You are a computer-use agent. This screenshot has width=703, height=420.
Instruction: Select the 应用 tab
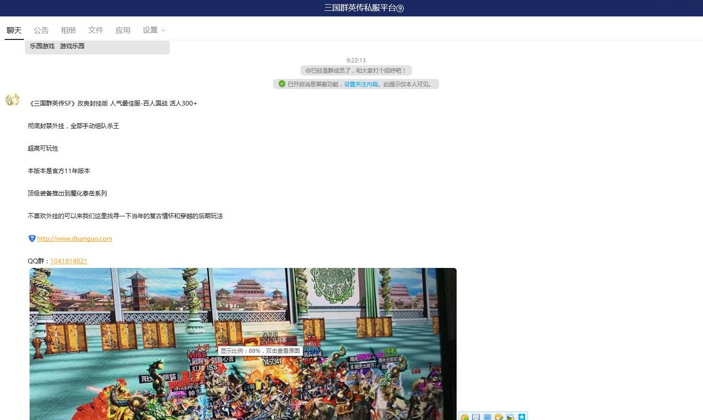pos(123,30)
